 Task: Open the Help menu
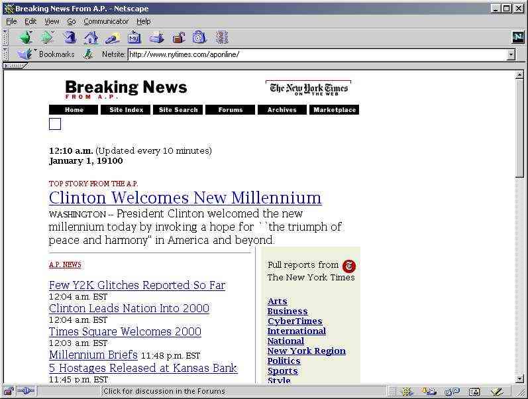(x=144, y=21)
